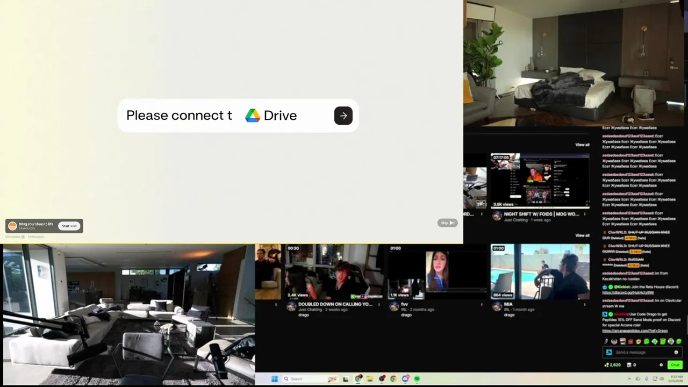688x387 pixels.
Task: Click the upper View all link
Action: point(582,145)
